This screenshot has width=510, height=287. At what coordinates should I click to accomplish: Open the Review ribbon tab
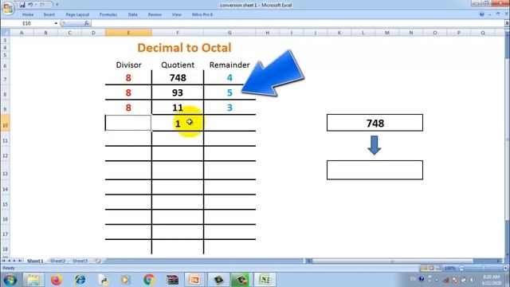pos(155,14)
